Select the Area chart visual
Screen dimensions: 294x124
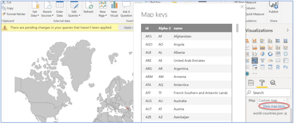(255, 47)
